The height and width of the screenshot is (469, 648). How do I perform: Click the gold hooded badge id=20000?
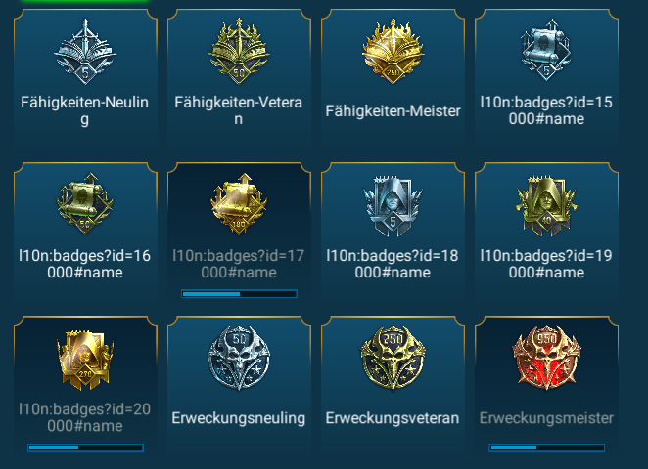85,360
